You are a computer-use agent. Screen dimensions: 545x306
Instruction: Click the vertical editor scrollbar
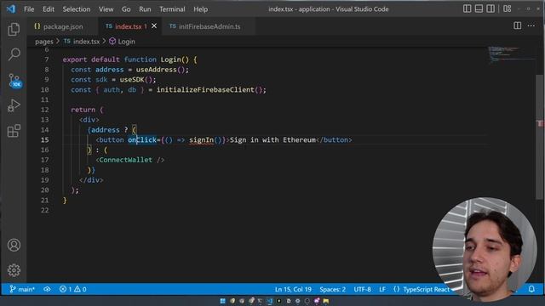click(540, 137)
